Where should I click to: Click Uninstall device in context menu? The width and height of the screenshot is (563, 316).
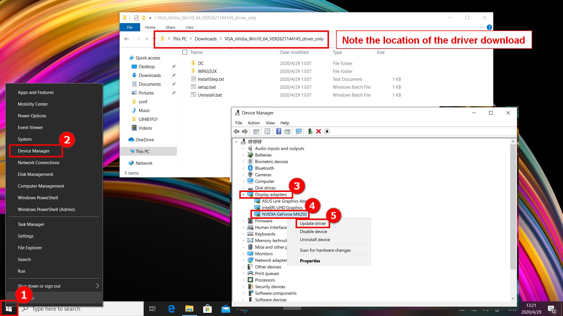314,240
